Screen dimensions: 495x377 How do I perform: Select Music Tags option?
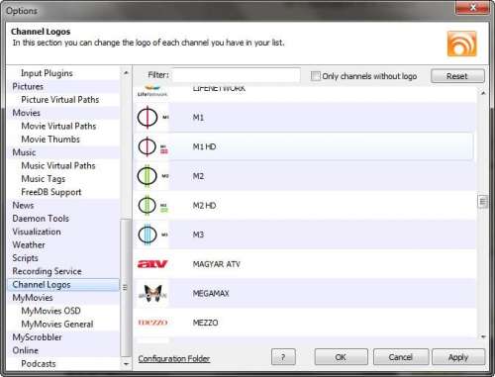[x=44, y=179]
